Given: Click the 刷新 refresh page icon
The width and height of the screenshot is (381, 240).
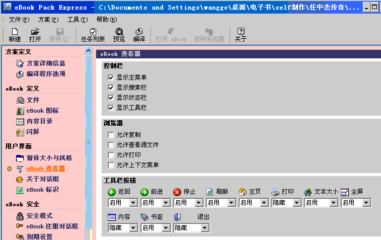Looking at the screenshot, I should tap(209, 192).
